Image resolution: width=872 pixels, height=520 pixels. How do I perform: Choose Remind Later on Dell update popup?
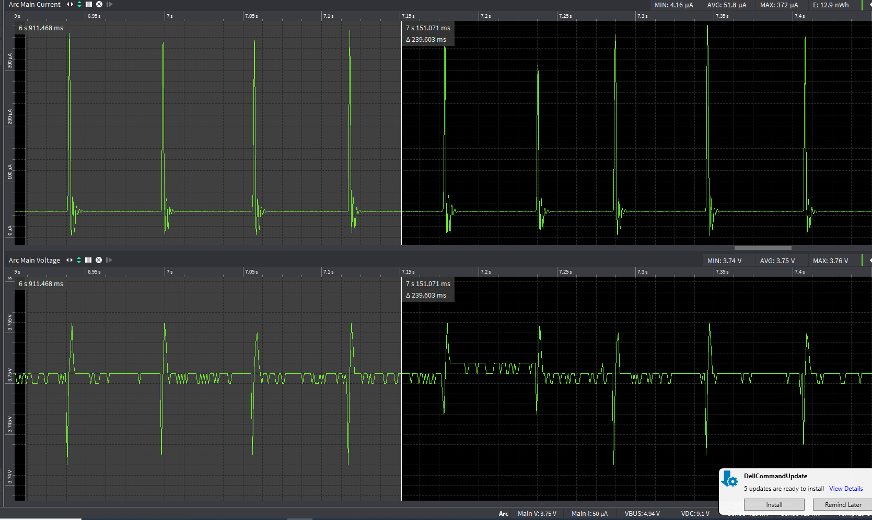coord(843,505)
